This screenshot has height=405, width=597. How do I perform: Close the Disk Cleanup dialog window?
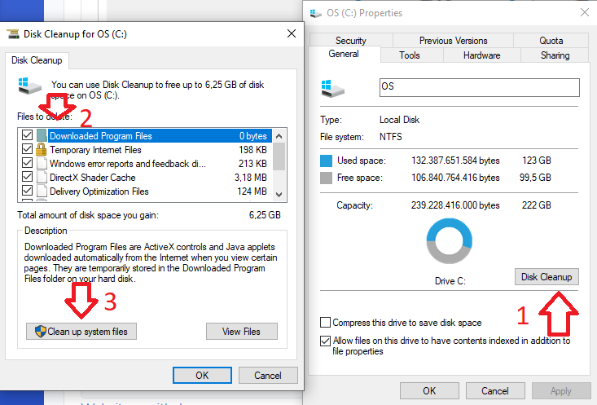(x=291, y=33)
